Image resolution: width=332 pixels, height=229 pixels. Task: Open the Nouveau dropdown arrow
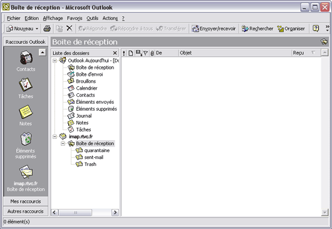click(37, 29)
